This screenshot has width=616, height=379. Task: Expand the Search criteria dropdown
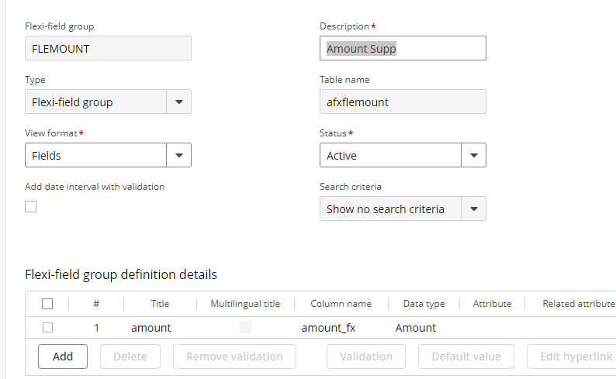click(474, 209)
